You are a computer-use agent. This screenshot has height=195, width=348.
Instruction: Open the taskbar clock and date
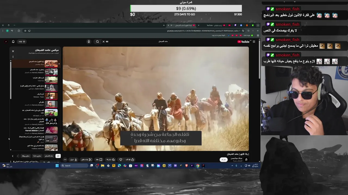coord(255,166)
